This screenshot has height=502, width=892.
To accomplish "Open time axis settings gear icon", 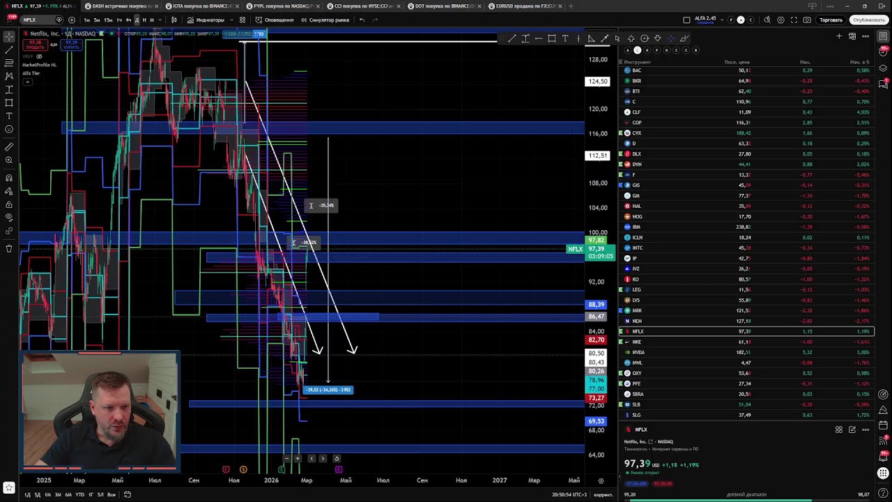I will click(x=601, y=480).
